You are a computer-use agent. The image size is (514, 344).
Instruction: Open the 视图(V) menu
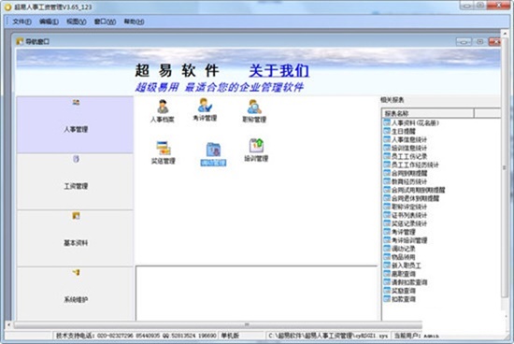77,21
